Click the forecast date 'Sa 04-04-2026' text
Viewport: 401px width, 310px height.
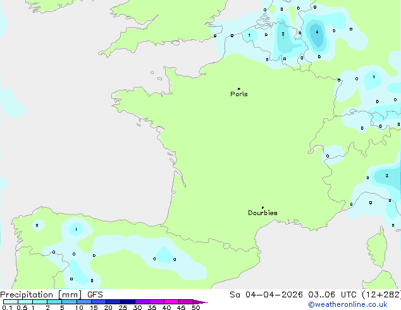coord(266,295)
